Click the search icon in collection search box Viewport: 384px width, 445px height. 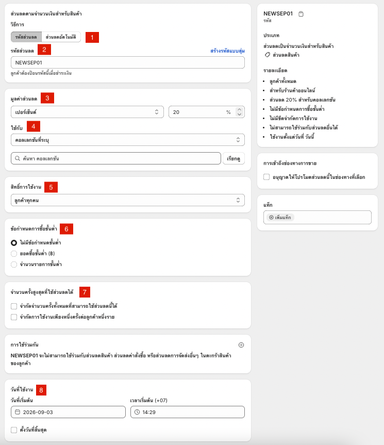pyautogui.click(x=18, y=158)
